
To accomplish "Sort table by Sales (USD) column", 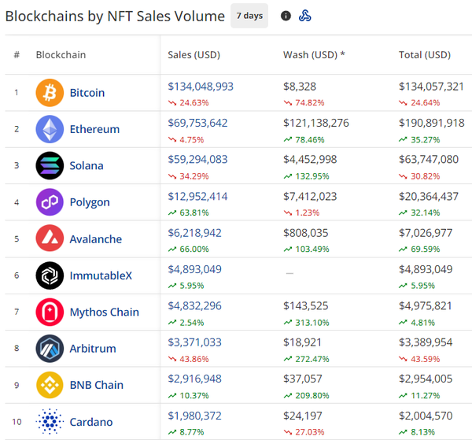I will click(194, 55).
